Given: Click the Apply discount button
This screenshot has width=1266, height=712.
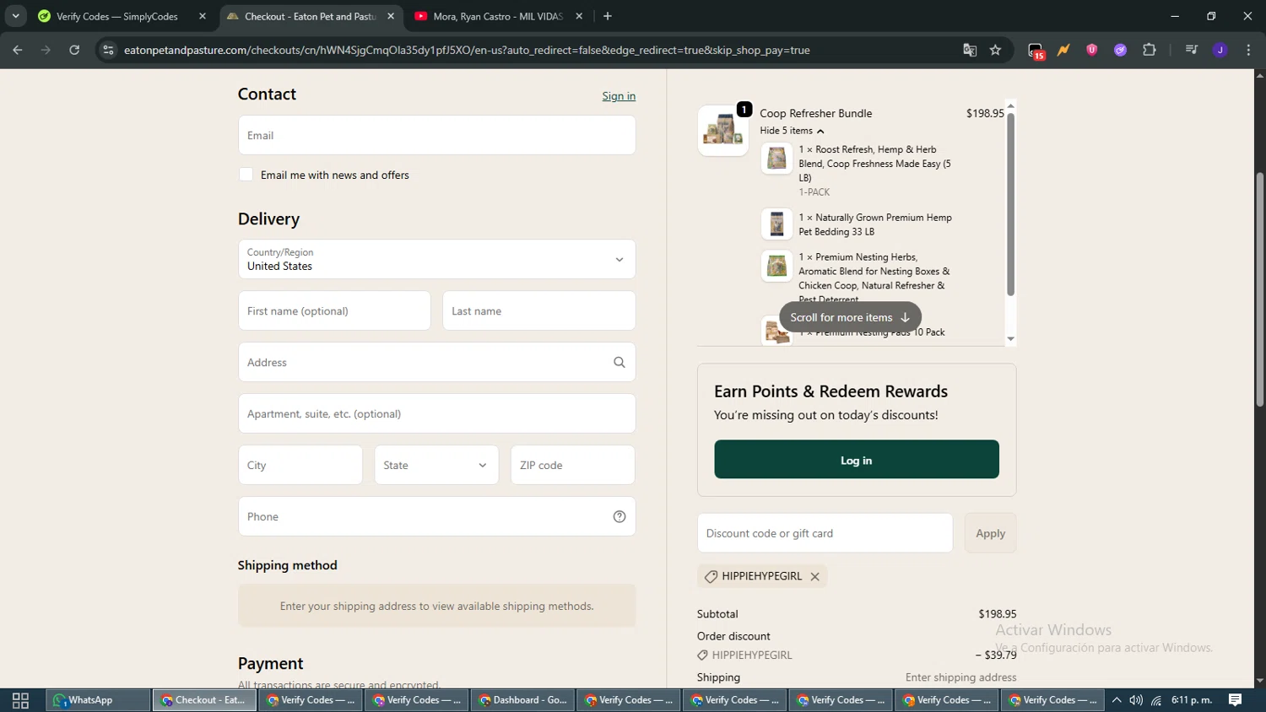Looking at the screenshot, I should (991, 533).
